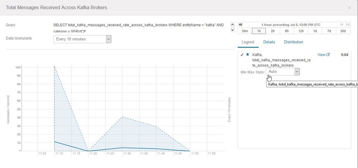The height and width of the screenshot is (168, 358).
Task: Click the 50 y-axis label
Action: [x=19, y=109]
